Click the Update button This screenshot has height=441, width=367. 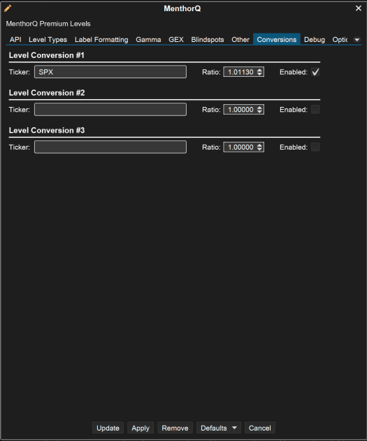click(x=108, y=428)
